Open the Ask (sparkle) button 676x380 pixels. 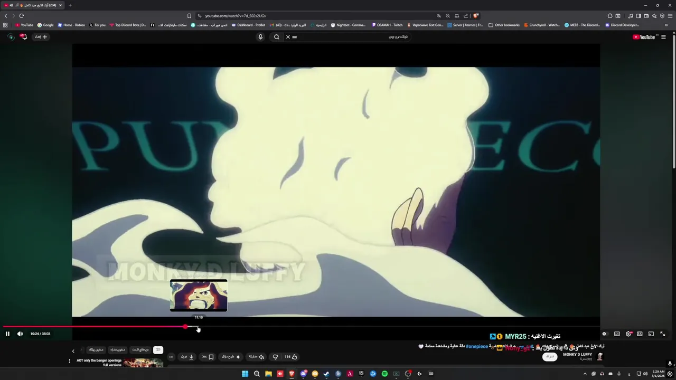point(231,357)
